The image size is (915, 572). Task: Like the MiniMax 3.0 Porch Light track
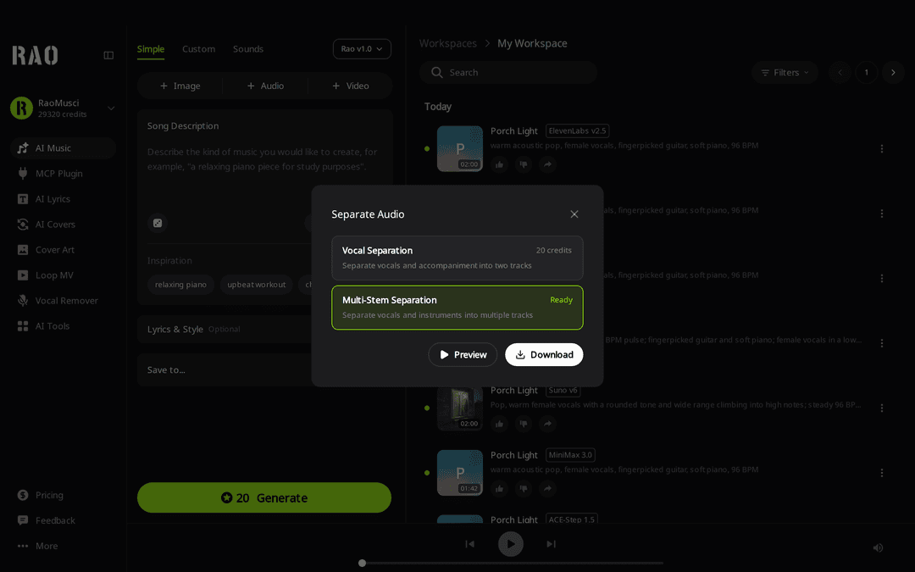click(x=500, y=489)
